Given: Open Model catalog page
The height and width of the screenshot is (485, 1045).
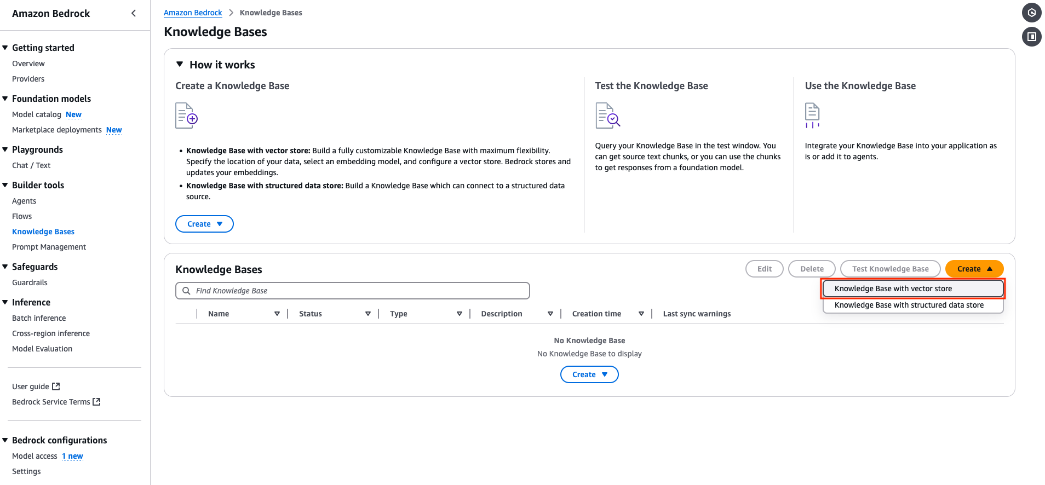Looking at the screenshot, I should click(37, 114).
